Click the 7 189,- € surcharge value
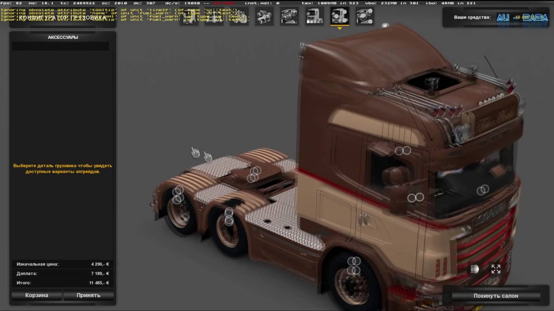This screenshot has width=554, height=311. (x=100, y=273)
